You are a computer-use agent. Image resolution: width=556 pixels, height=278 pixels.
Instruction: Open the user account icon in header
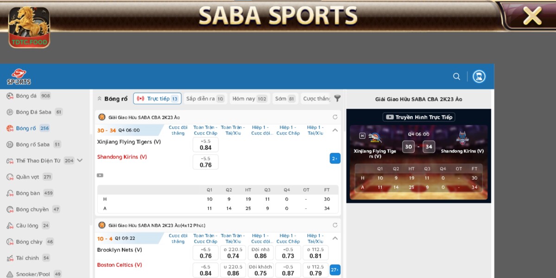coord(479,76)
